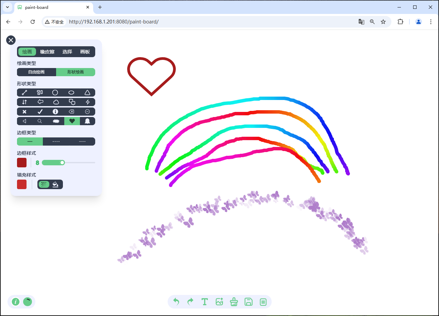439x316 pixels.
Task: Select the heart shape
Action: point(72,121)
